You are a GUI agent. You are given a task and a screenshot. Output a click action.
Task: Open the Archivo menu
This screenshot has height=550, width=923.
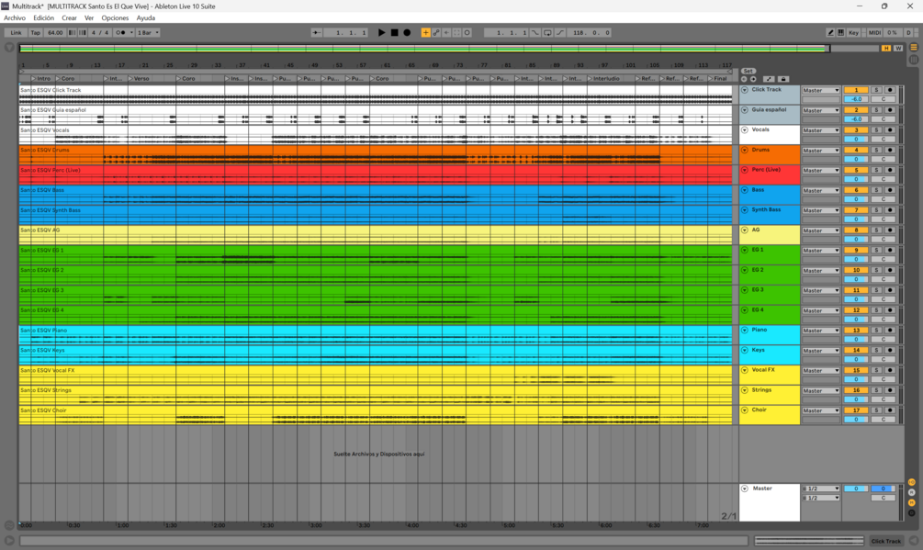(15, 18)
